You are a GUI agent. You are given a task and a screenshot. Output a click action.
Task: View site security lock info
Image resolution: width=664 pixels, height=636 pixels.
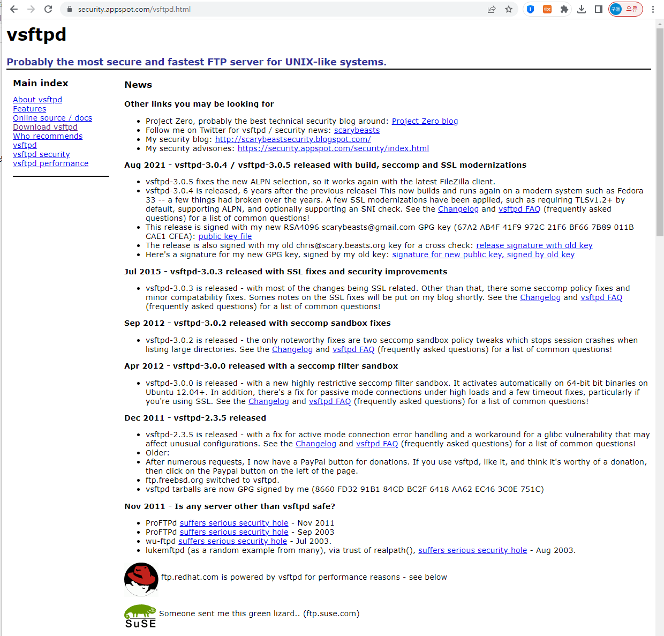click(x=69, y=9)
